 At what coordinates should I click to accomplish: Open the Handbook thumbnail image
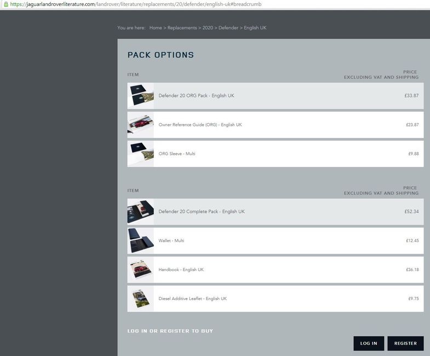pyautogui.click(x=141, y=270)
